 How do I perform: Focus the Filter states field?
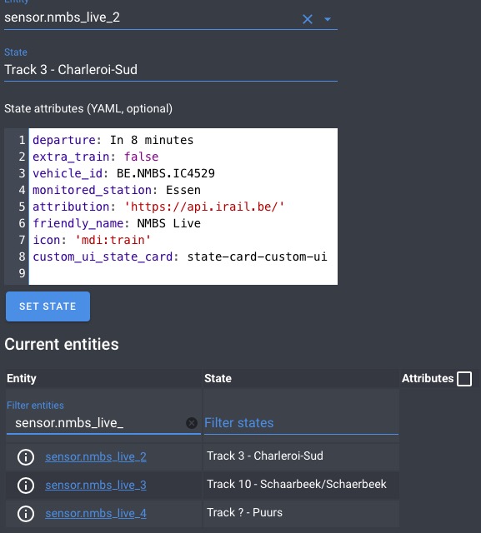pyautogui.click(x=301, y=423)
